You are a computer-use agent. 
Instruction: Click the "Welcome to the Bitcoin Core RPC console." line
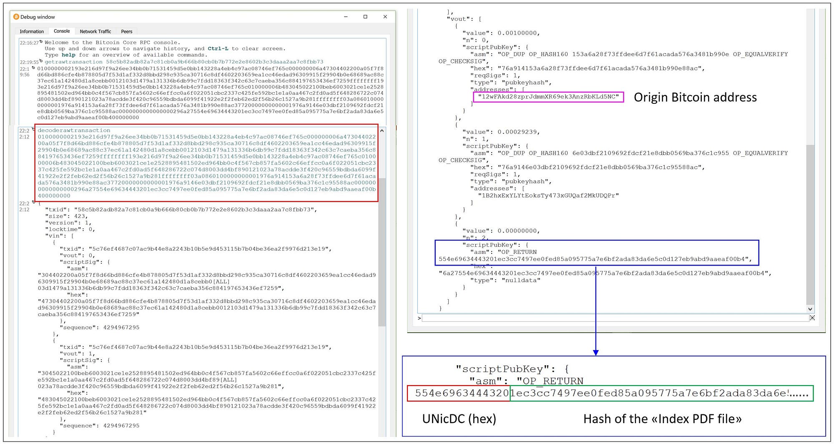coord(113,43)
